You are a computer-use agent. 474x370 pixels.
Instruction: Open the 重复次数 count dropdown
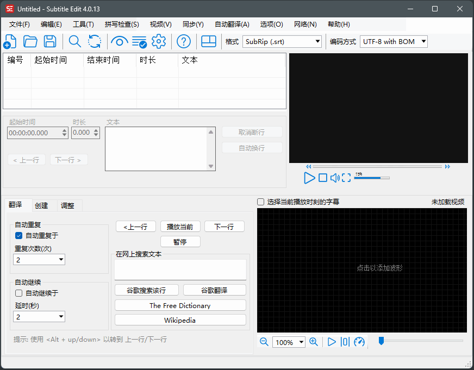[39, 259]
